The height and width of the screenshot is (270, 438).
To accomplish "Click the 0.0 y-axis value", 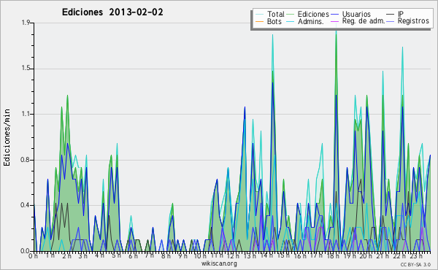I will pos(26,251).
